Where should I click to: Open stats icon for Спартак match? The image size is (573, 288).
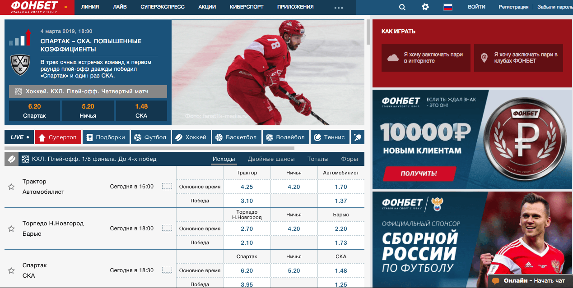click(x=167, y=270)
